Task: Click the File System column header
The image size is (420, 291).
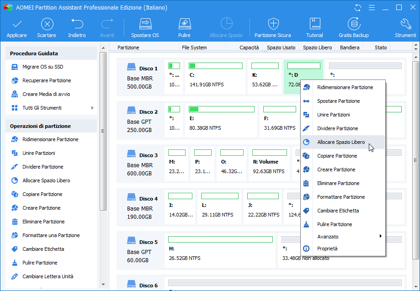Action: click(x=194, y=48)
